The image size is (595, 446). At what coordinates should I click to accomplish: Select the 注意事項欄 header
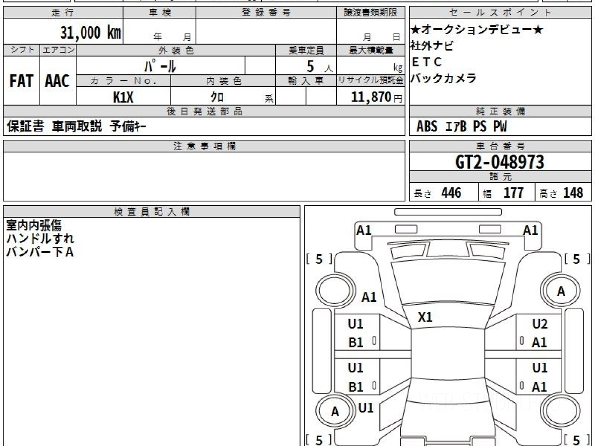[204, 146]
